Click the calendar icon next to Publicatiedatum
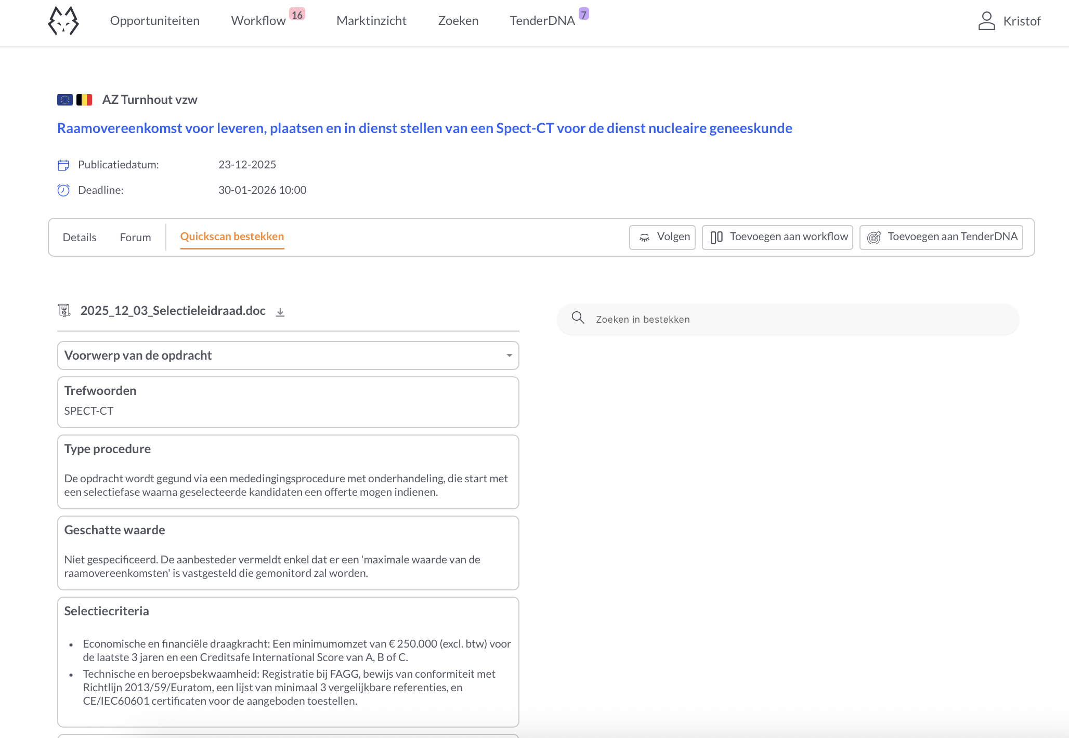The height and width of the screenshot is (738, 1069). click(63, 165)
